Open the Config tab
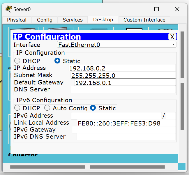Image resolution: width=189 pixels, height=175 pixels. point(45,20)
